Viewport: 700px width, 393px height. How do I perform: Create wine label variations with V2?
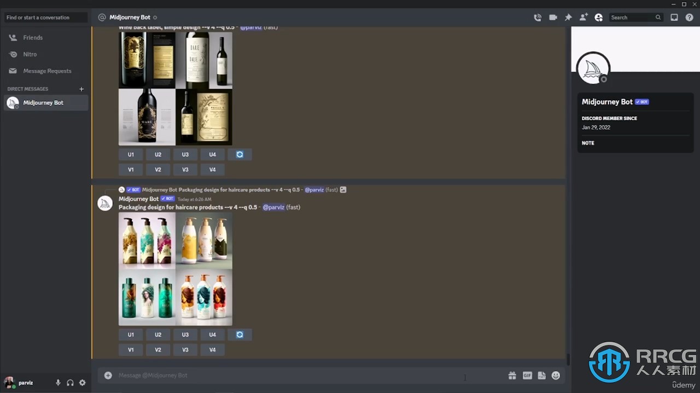coord(158,170)
